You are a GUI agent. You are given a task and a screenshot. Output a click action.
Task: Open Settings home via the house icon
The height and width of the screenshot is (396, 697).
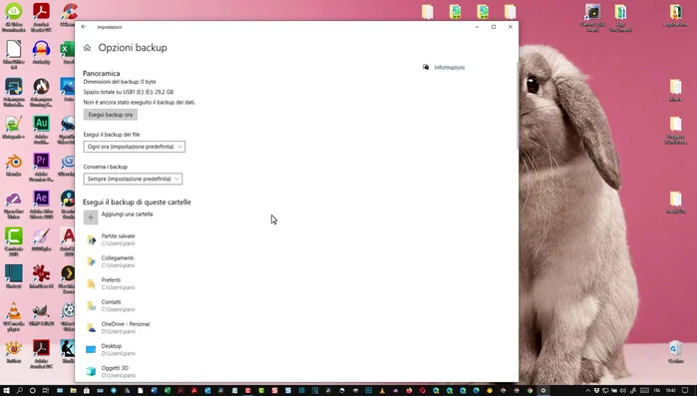tap(87, 48)
